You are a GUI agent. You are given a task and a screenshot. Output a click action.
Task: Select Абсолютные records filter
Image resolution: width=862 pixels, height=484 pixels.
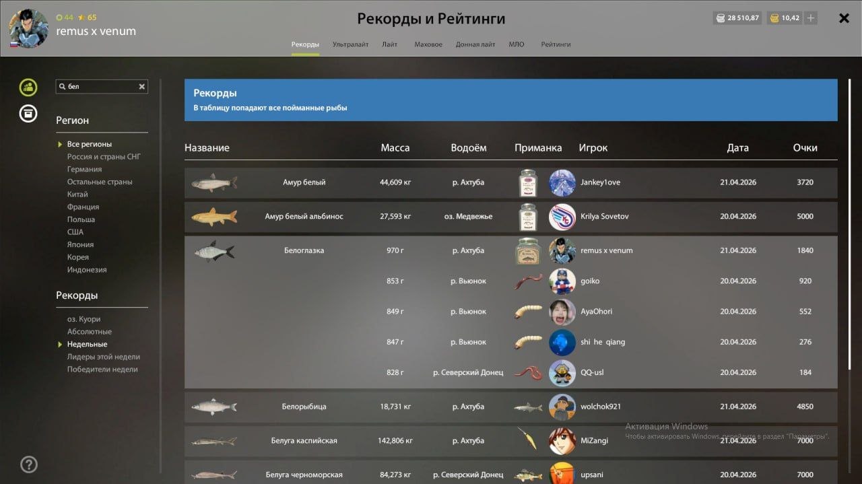(x=90, y=332)
